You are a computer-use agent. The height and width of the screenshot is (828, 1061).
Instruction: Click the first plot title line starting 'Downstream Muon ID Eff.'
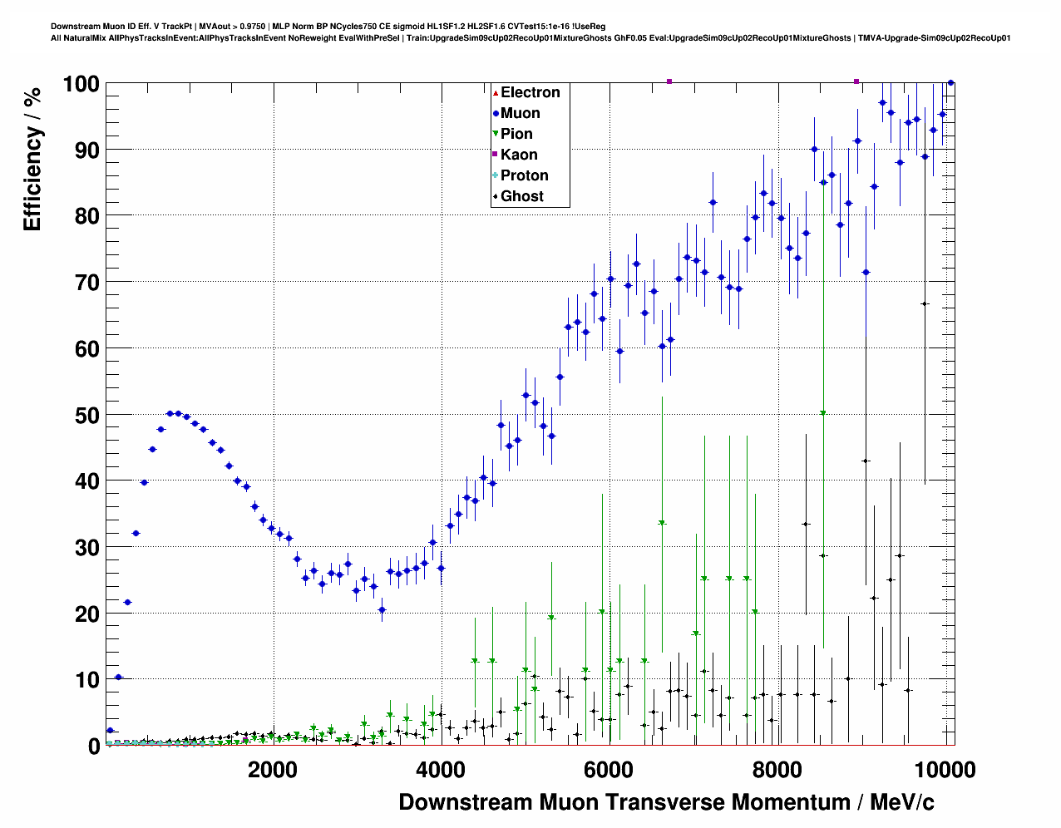(328, 27)
